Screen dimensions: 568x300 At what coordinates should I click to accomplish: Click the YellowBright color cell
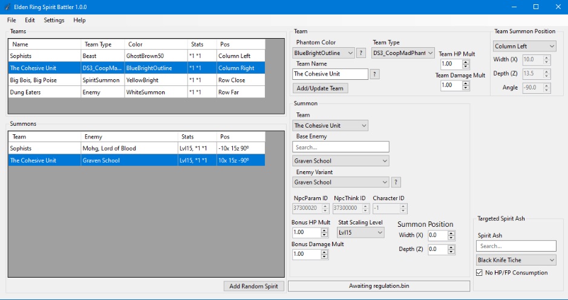coord(156,80)
